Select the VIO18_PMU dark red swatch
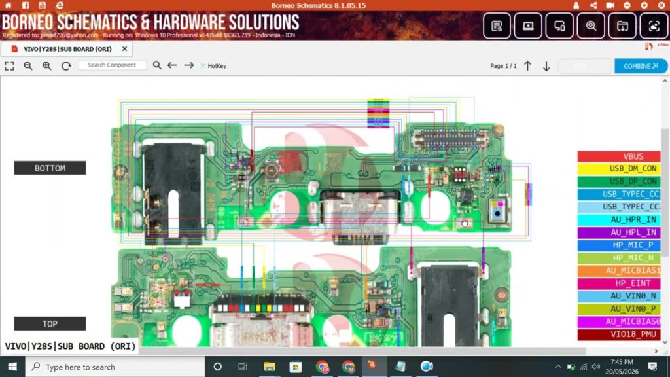670x377 pixels. (x=619, y=334)
